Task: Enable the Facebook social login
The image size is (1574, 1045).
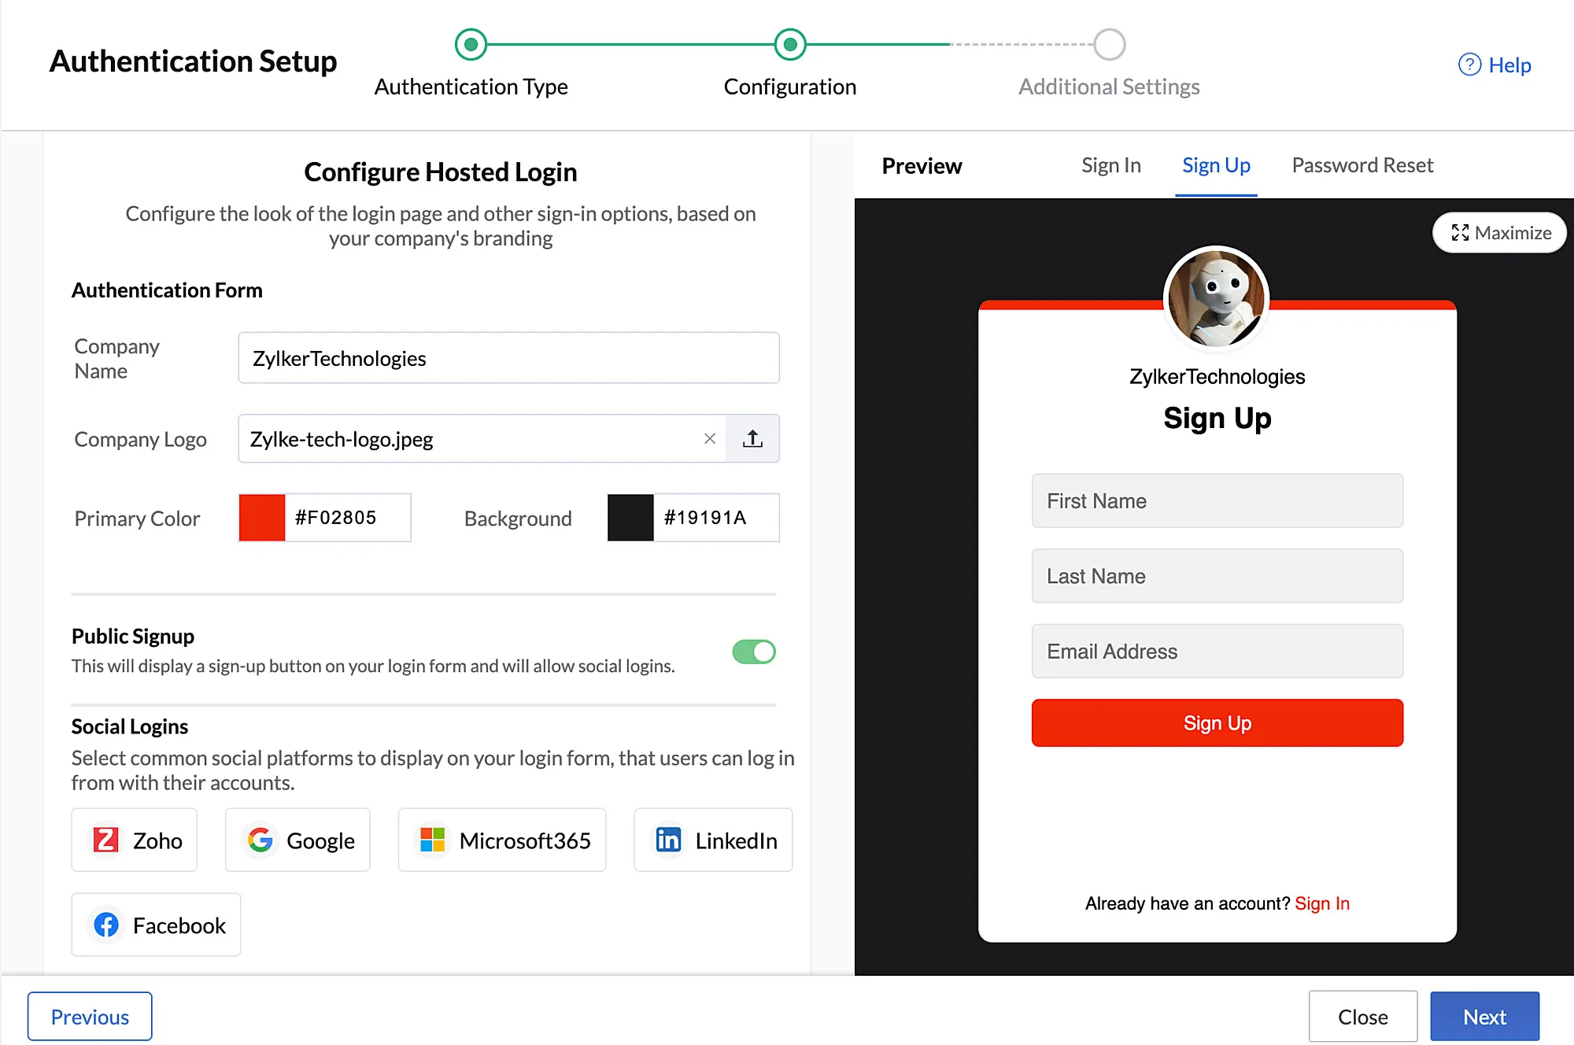Action: point(156,925)
